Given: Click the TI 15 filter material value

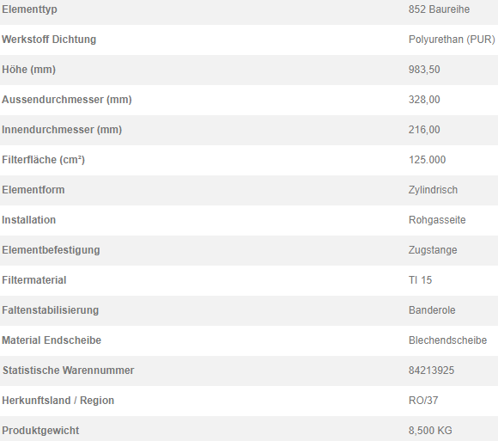Looking at the screenshot, I should [x=420, y=280].
